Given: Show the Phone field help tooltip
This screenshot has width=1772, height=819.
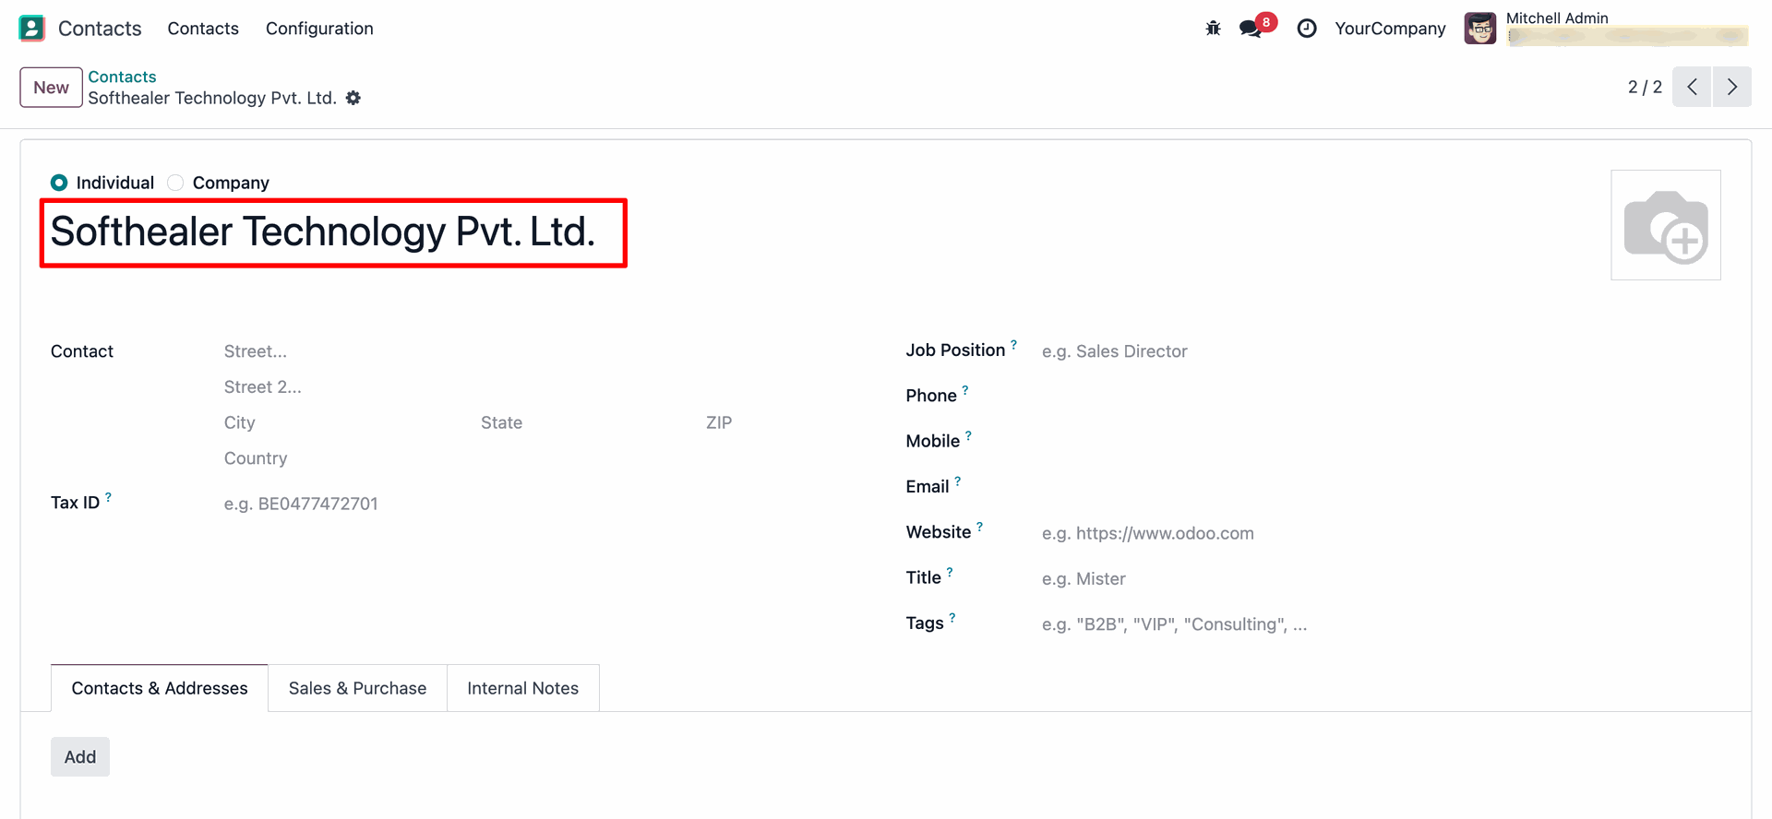Looking at the screenshot, I should (x=965, y=390).
